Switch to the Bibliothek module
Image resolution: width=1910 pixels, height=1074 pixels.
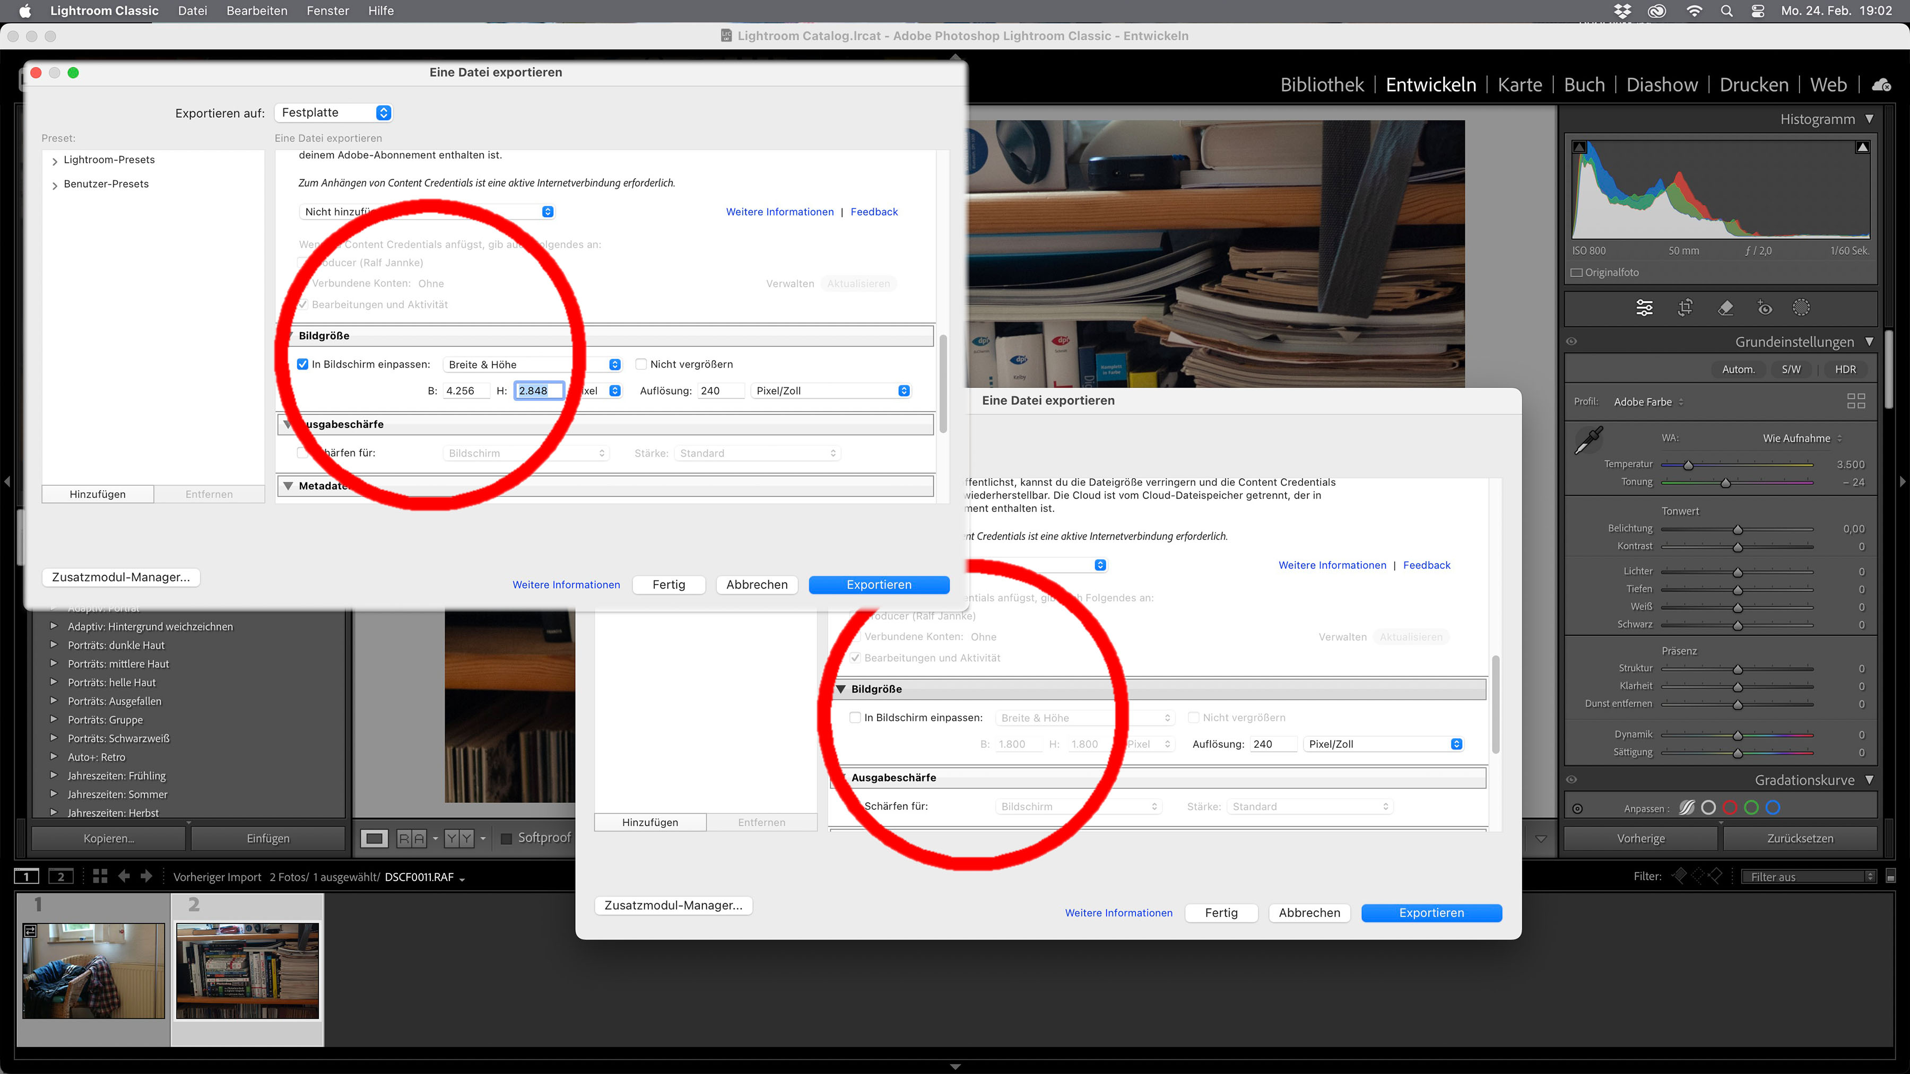(1321, 85)
